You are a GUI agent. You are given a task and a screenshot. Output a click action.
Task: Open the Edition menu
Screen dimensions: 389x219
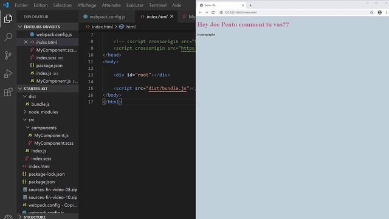pyautogui.click(x=41, y=5)
